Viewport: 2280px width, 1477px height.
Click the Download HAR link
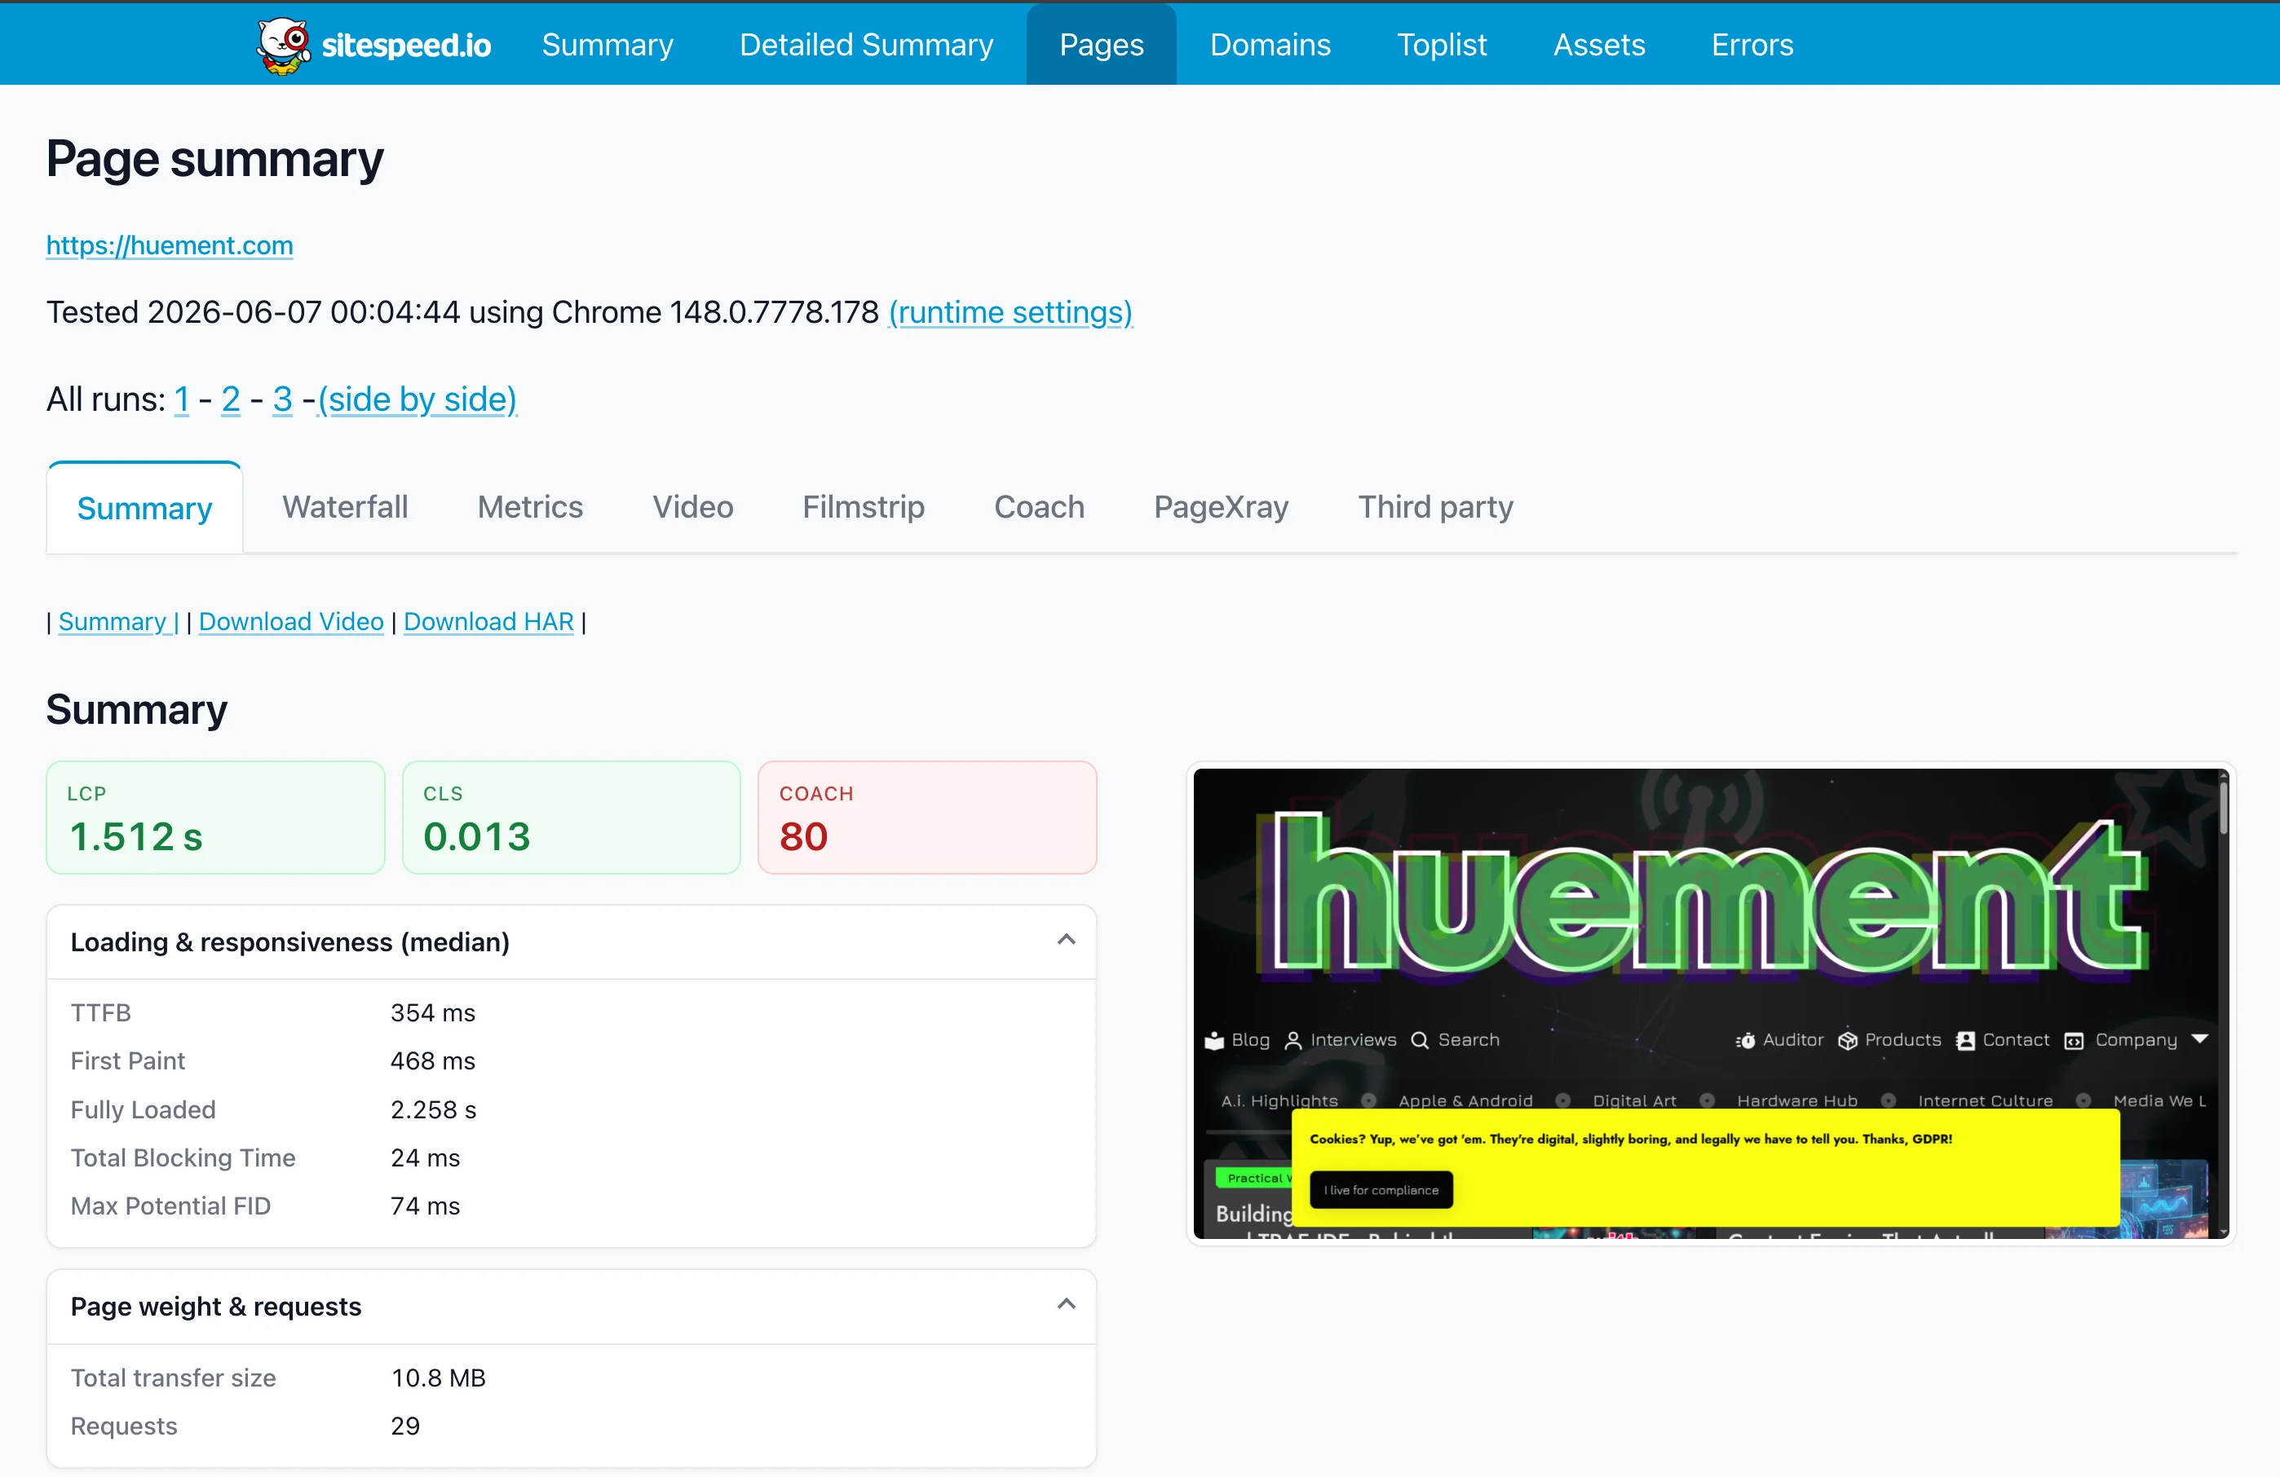[x=488, y=622]
